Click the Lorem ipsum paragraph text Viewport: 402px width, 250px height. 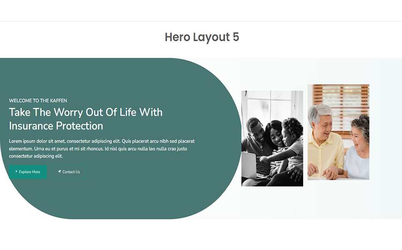click(x=102, y=148)
